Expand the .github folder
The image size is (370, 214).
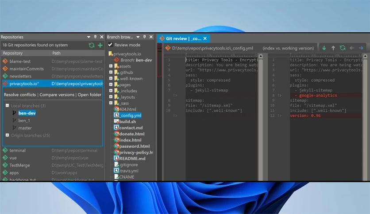(111, 73)
